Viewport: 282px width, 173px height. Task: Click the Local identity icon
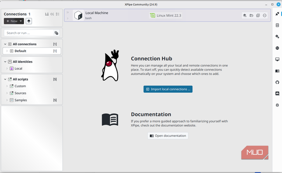[x=11, y=68]
